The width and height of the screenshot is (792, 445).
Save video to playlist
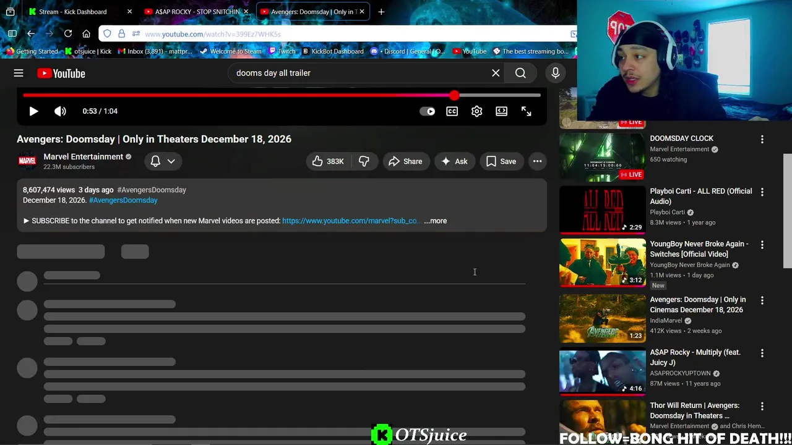point(501,161)
